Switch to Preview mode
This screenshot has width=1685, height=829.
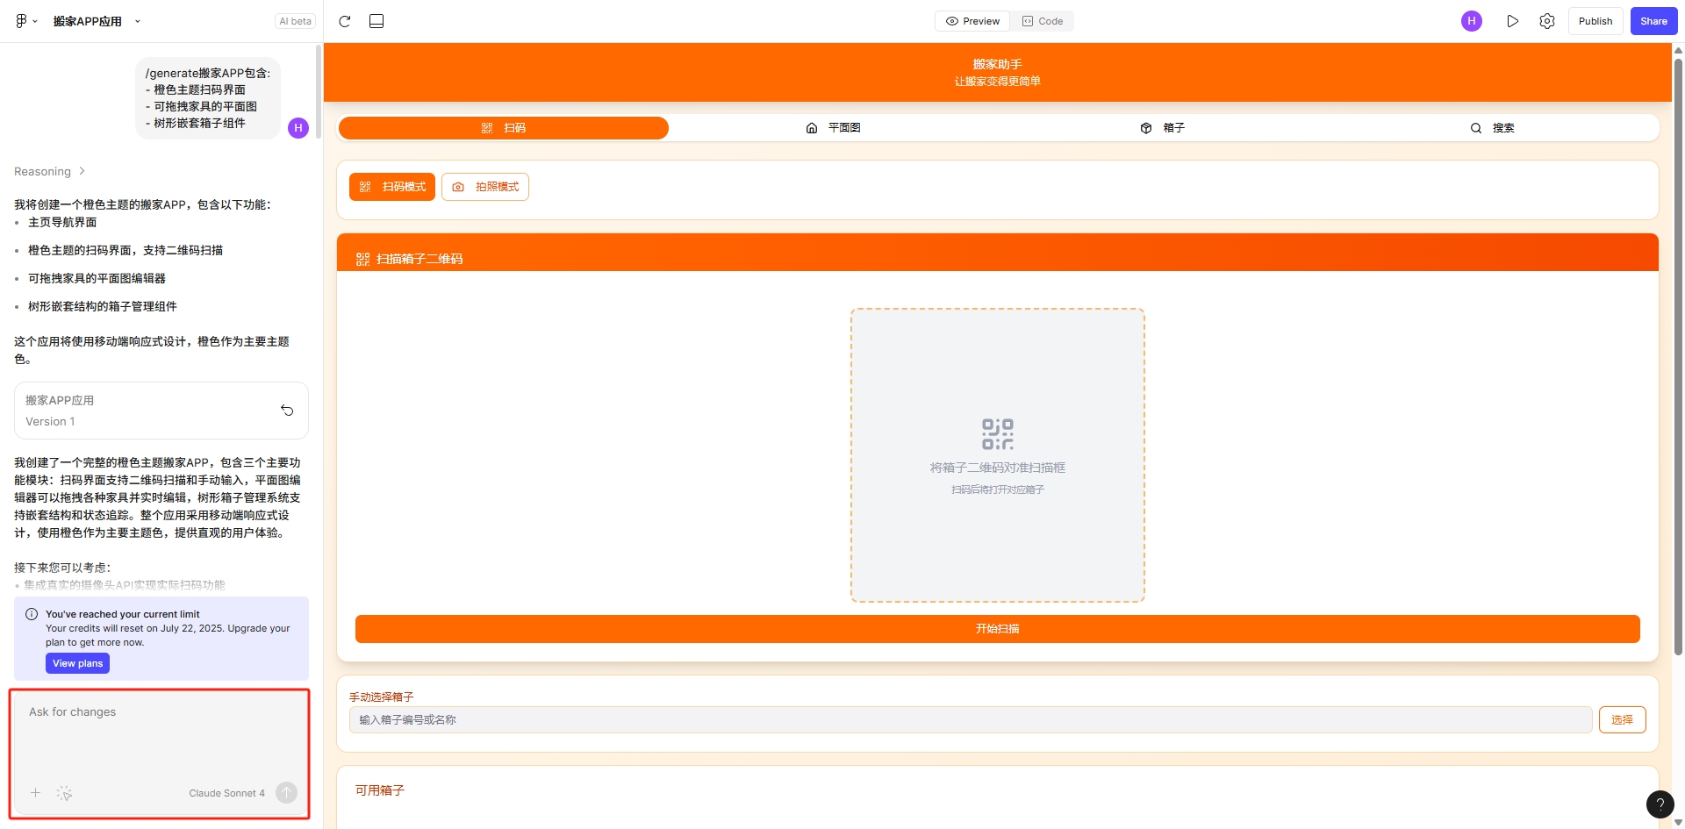(972, 21)
